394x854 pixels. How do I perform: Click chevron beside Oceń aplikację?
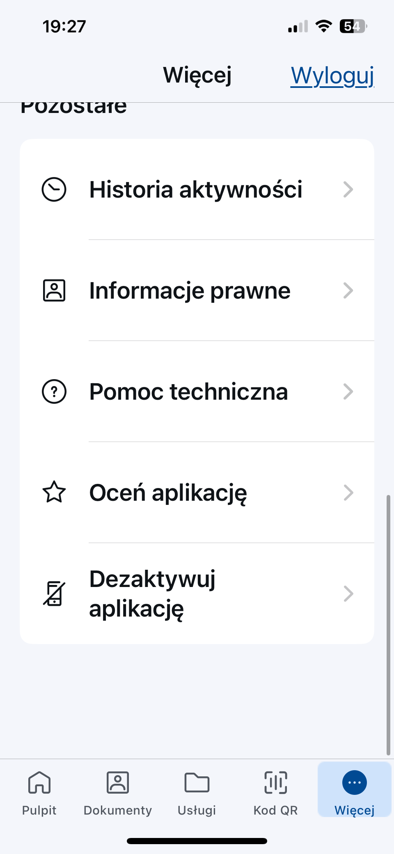pyautogui.click(x=348, y=493)
